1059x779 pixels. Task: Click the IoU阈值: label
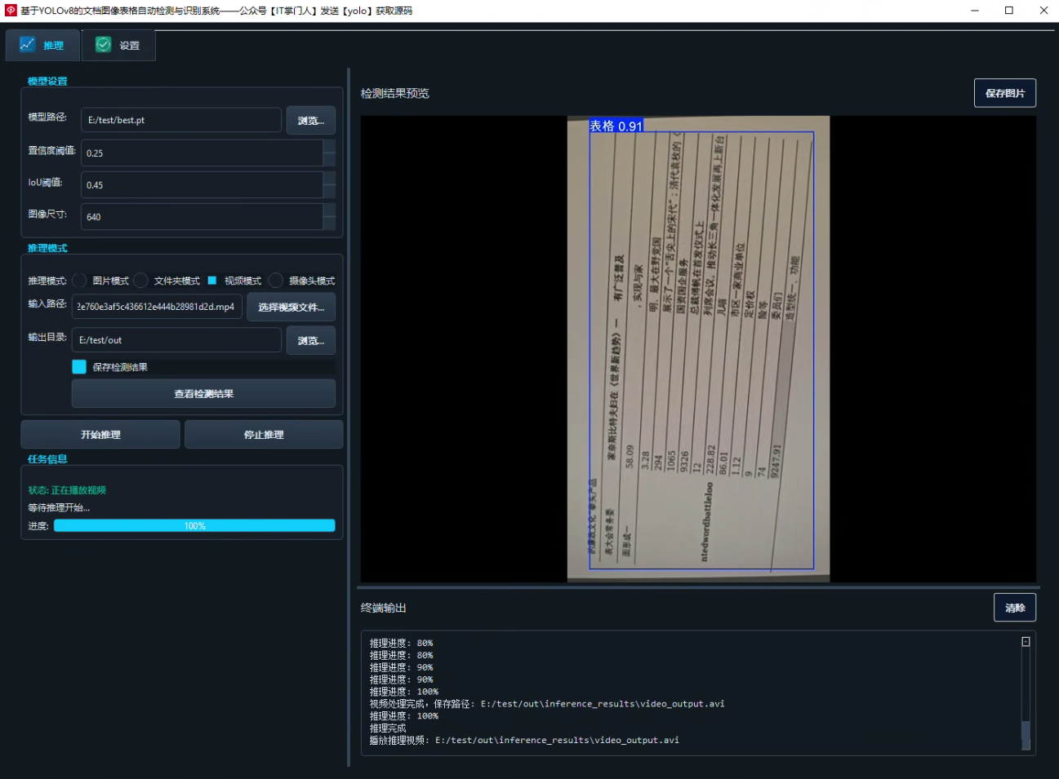tap(45, 182)
